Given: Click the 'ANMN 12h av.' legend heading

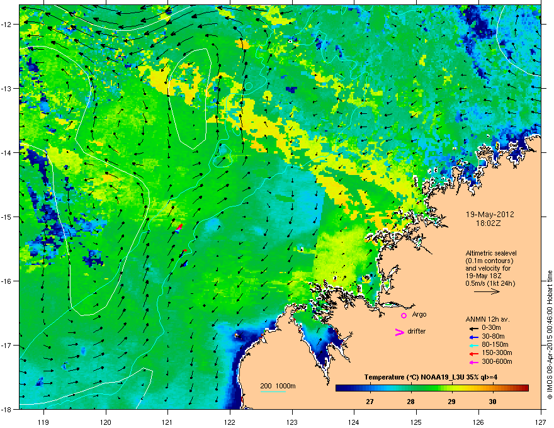Looking at the screenshot, I should click(487, 319).
